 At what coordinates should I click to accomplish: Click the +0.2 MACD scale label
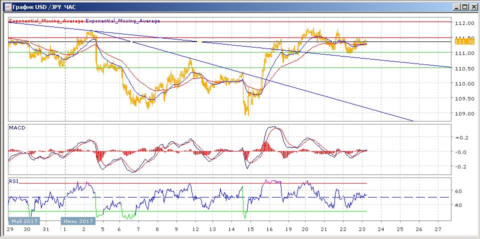[x=460, y=137]
